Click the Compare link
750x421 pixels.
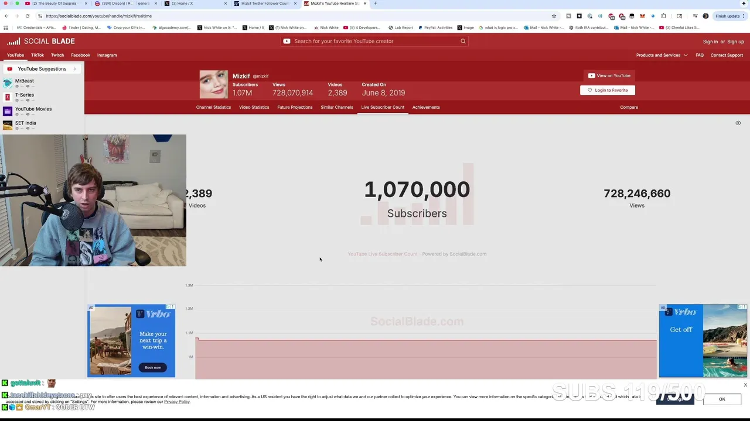pos(629,107)
